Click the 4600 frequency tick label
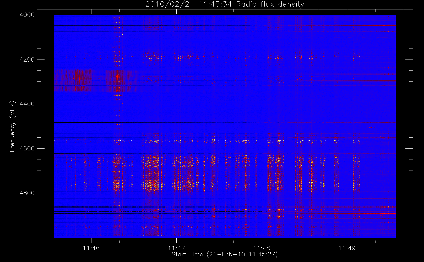The image size is (424, 262). pos(27,149)
